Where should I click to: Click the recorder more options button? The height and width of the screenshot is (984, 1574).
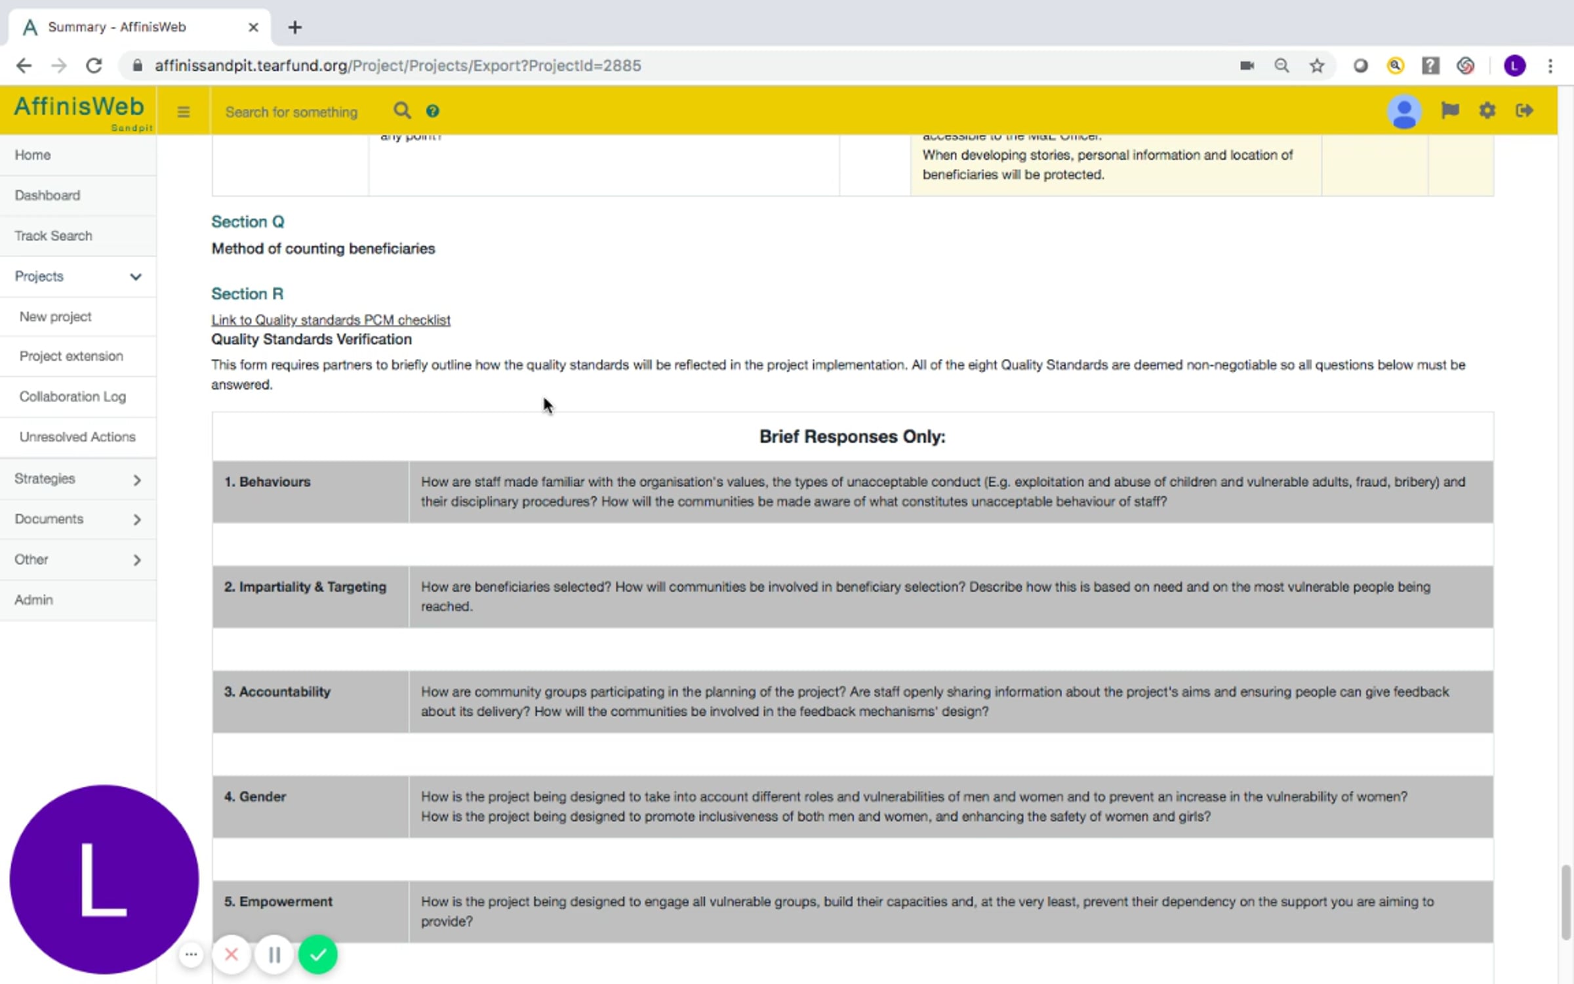click(x=192, y=954)
